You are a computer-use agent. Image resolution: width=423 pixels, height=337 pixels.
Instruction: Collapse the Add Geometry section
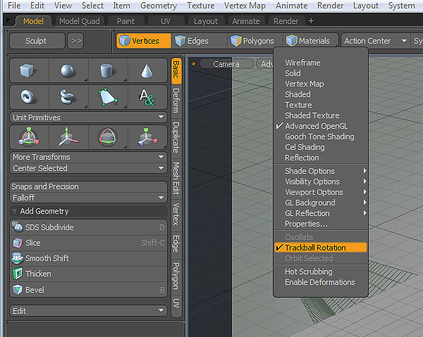point(89,211)
